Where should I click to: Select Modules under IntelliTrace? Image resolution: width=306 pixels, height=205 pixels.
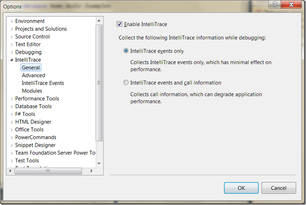click(32, 91)
